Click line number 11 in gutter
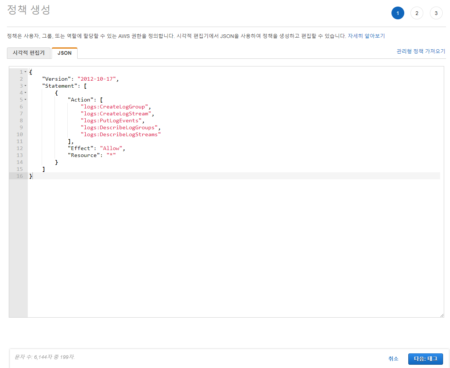The height and width of the screenshot is (368, 450). (x=19, y=141)
